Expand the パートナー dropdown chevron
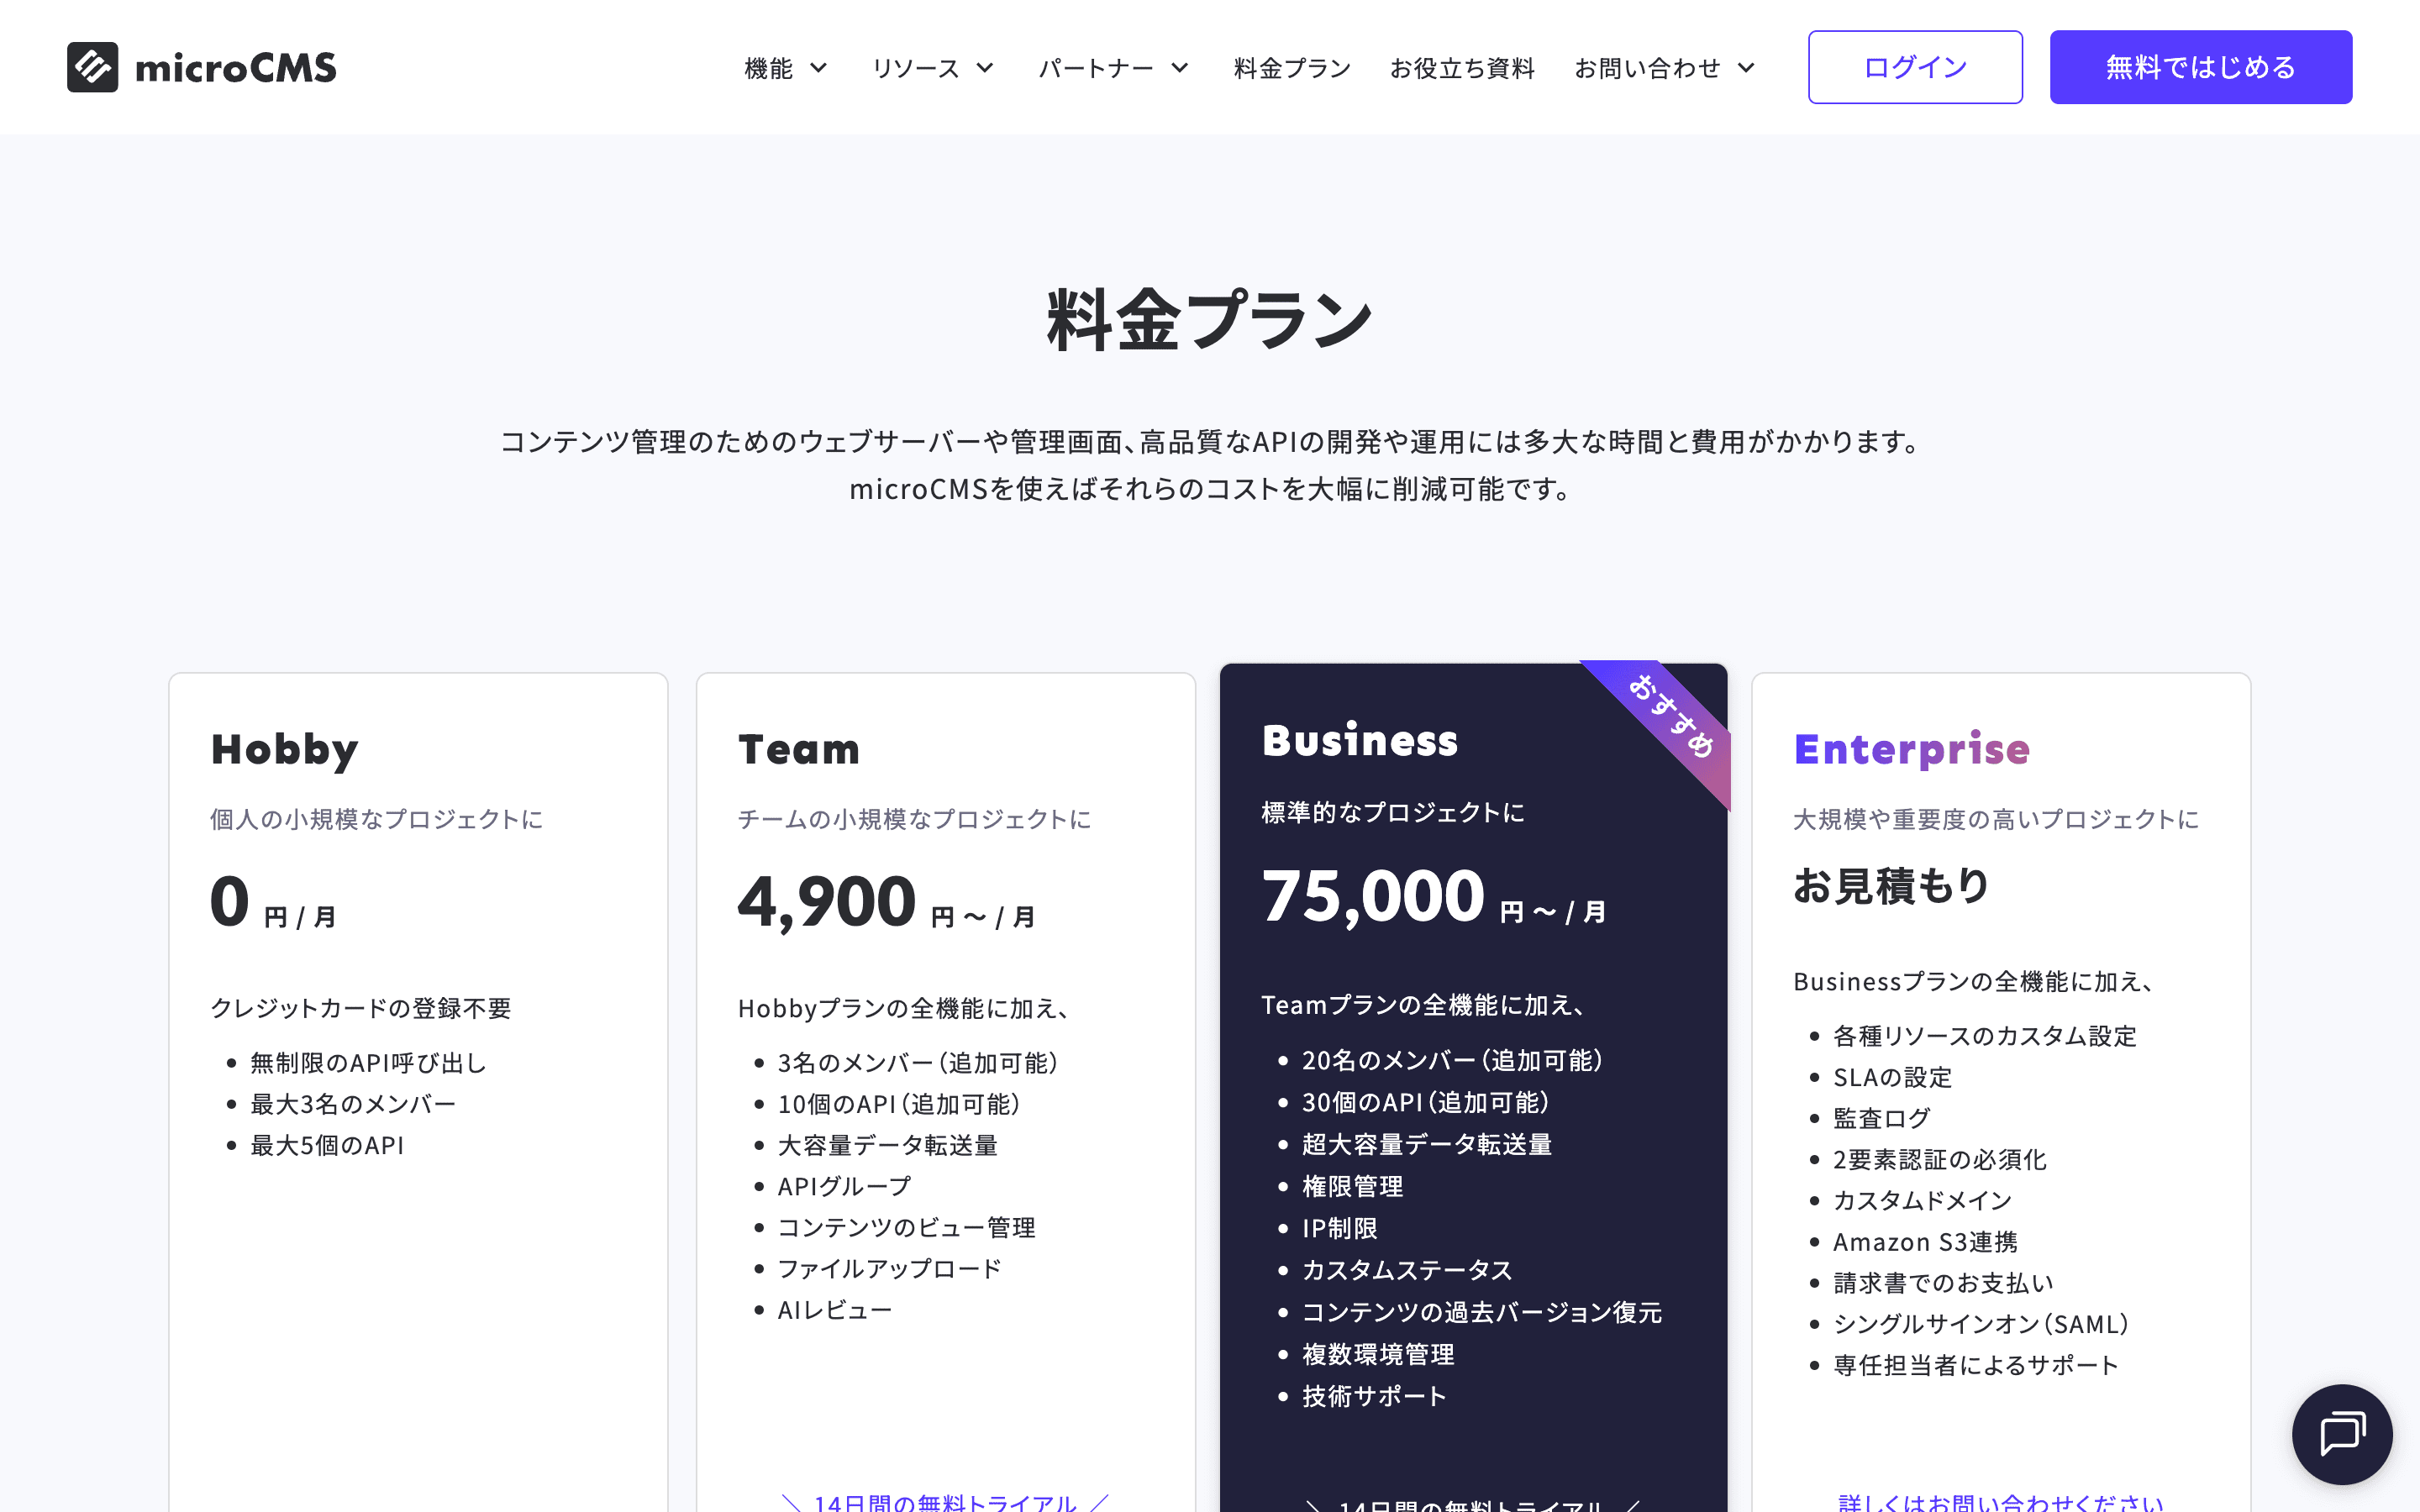 [x=1180, y=68]
